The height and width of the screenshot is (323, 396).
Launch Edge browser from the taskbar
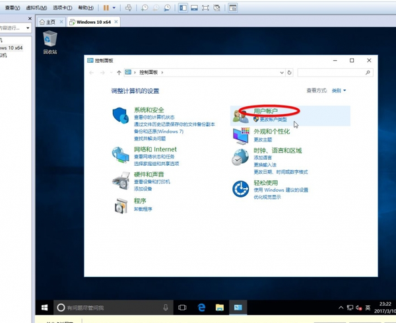coord(201,307)
